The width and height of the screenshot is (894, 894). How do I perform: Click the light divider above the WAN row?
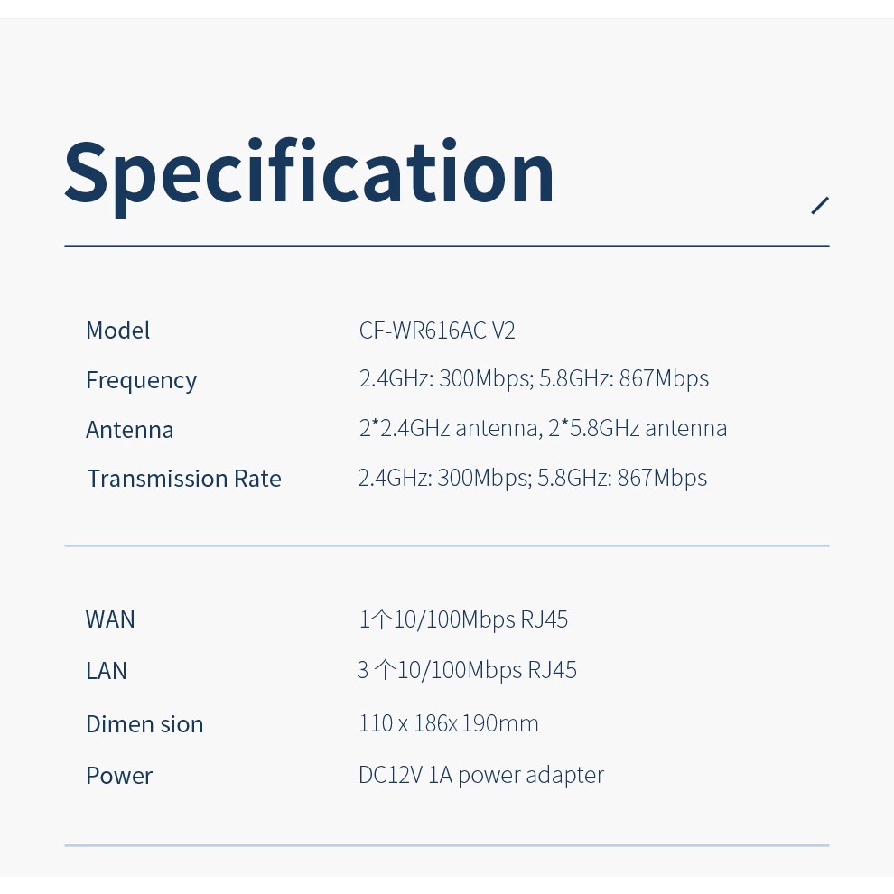(446, 545)
